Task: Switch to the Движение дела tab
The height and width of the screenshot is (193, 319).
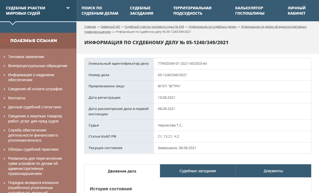Action: 122,171
